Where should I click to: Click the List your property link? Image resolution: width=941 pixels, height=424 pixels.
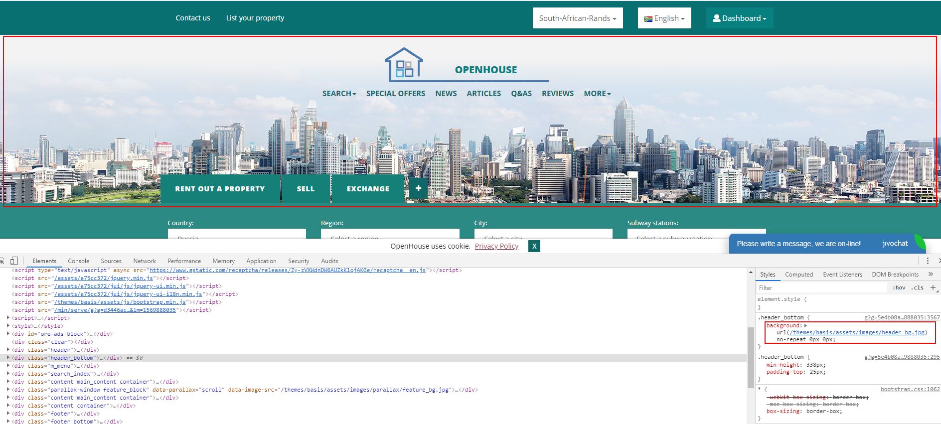(255, 18)
